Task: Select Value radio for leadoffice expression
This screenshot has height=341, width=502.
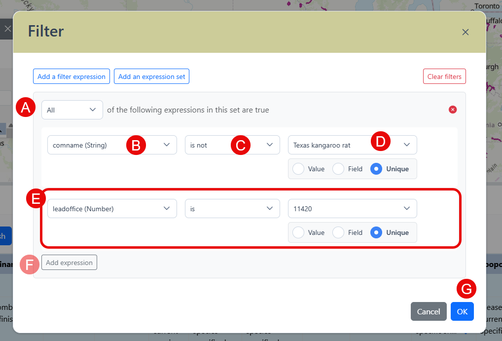Action: [x=298, y=232]
